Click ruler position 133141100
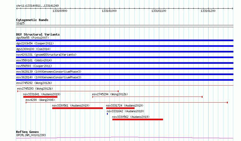The image size is (241, 141). [159, 11]
